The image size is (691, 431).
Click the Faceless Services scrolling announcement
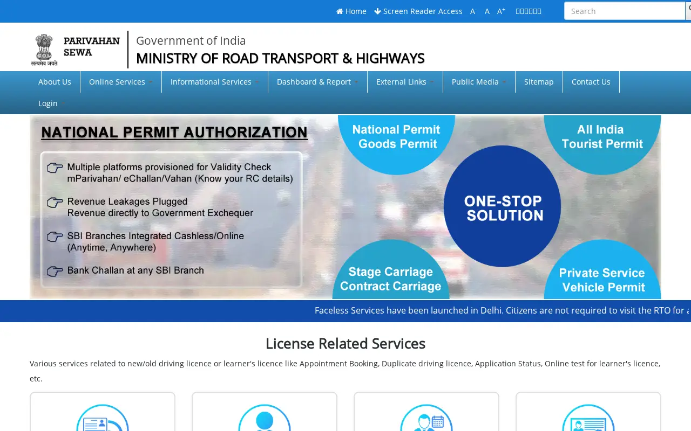503,311
